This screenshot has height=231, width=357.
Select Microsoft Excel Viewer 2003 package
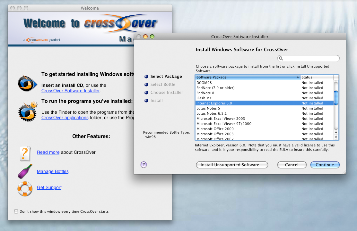[264, 119]
